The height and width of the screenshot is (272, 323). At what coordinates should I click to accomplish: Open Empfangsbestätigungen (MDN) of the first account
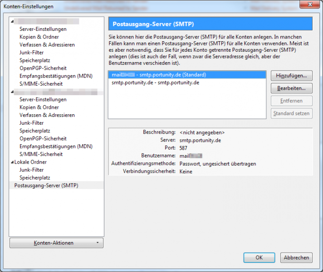pyautogui.click(x=55, y=76)
